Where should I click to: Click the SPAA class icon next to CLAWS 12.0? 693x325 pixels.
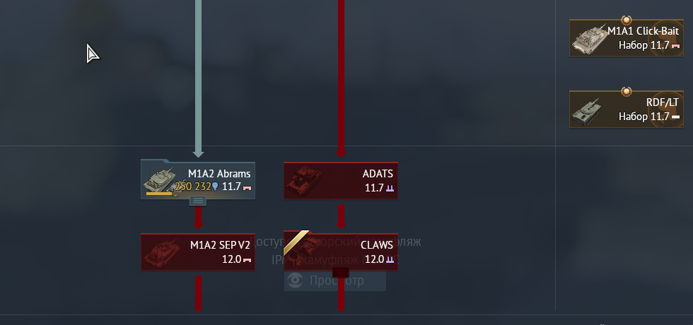[390, 260]
